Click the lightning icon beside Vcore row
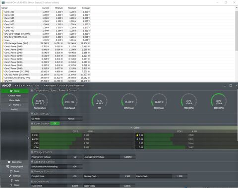238x188 pixels. click(2, 40)
